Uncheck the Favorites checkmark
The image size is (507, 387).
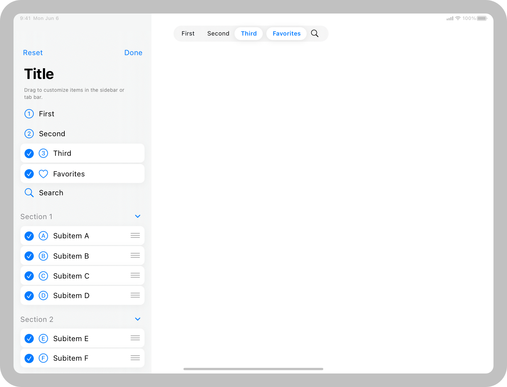point(29,174)
